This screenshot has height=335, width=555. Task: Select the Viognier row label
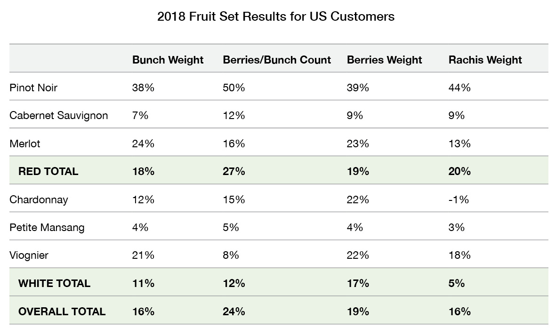click(x=29, y=255)
